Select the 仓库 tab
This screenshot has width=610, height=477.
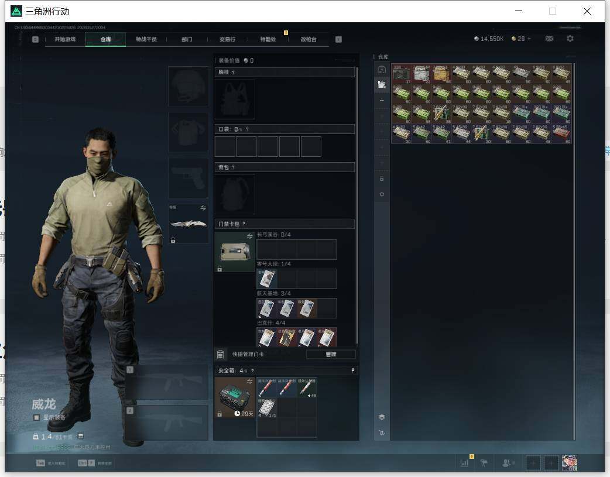(x=105, y=39)
